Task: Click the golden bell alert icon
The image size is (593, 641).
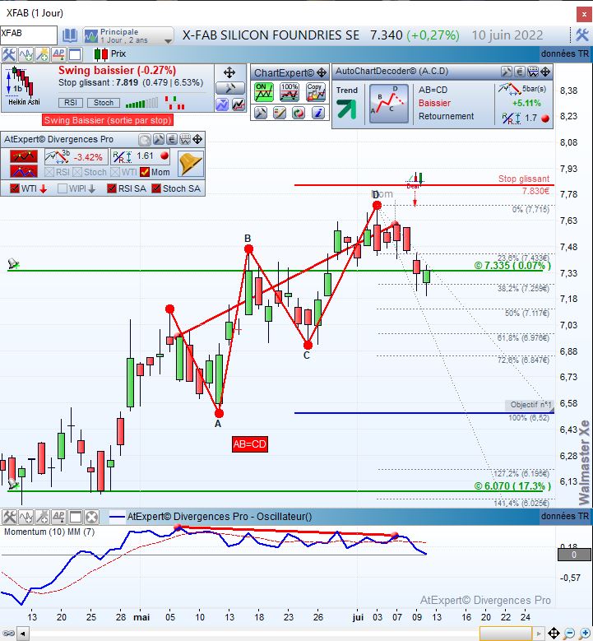Action: pyautogui.click(x=191, y=164)
